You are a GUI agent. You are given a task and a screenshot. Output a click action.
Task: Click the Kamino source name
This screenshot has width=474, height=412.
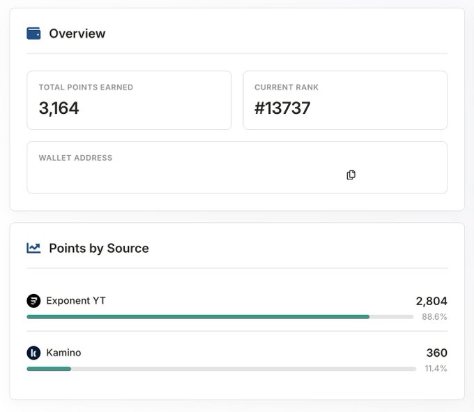point(63,353)
